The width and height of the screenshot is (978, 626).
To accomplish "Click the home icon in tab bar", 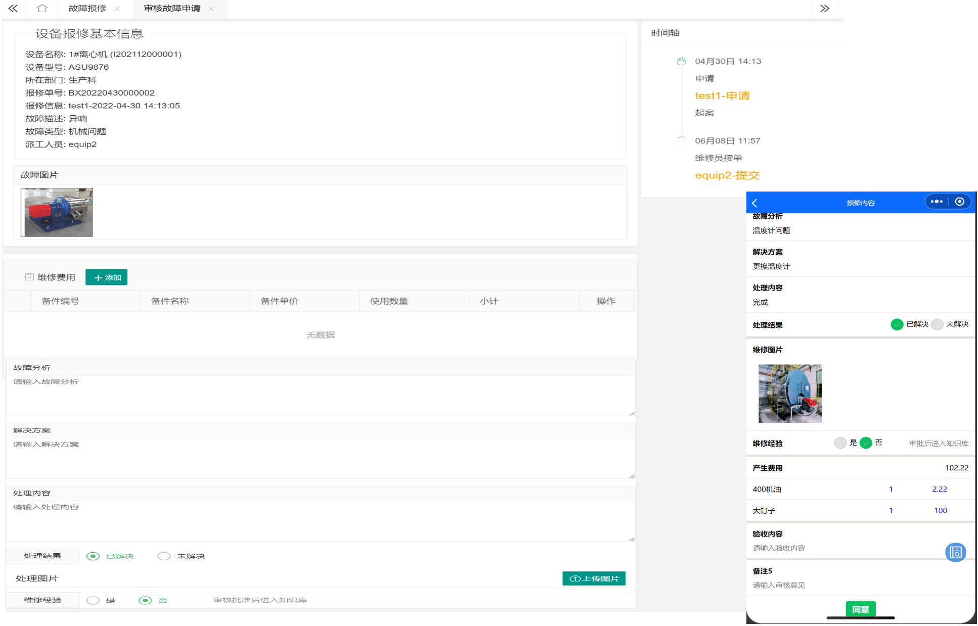I will 42,9.
